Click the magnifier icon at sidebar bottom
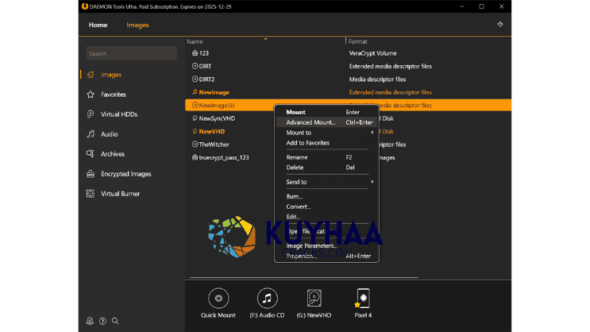Image resolution: width=590 pixels, height=332 pixels. [115, 321]
